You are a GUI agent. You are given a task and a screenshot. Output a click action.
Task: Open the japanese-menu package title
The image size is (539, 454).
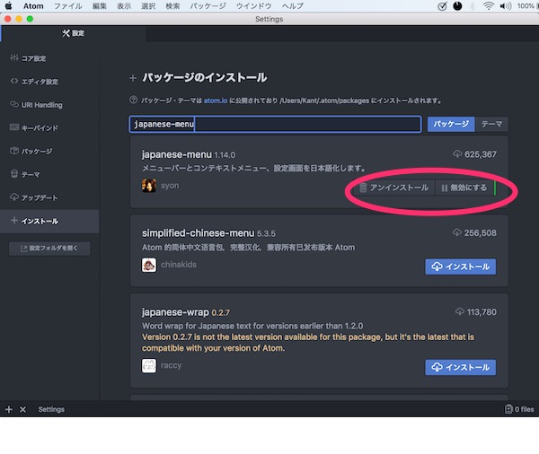tap(177, 154)
